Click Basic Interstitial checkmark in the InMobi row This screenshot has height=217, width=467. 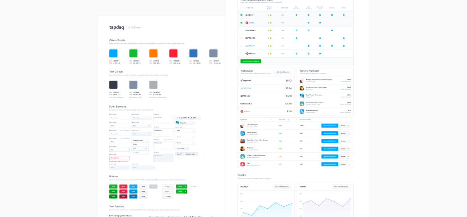coord(296,38)
